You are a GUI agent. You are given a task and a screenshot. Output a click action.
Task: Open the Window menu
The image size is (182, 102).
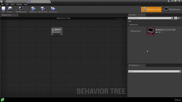tap(19, 5)
